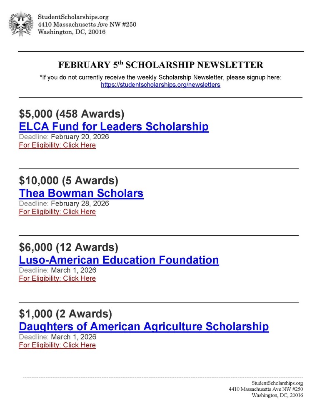This screenshot has height=417, width=322.
Task: Click the Massachusetts Ave address in the header
Action: (87, 25)
